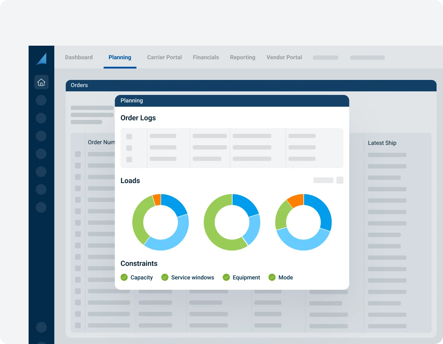Image resolution: width=443 pixels, height=344 pixels.
Task: Click orange segment of first Loads donut
Action: coord(157,200)
